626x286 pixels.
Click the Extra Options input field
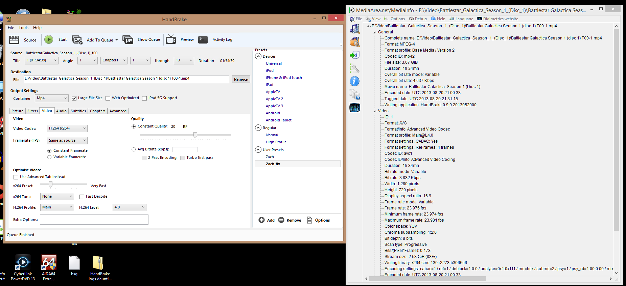94,220
